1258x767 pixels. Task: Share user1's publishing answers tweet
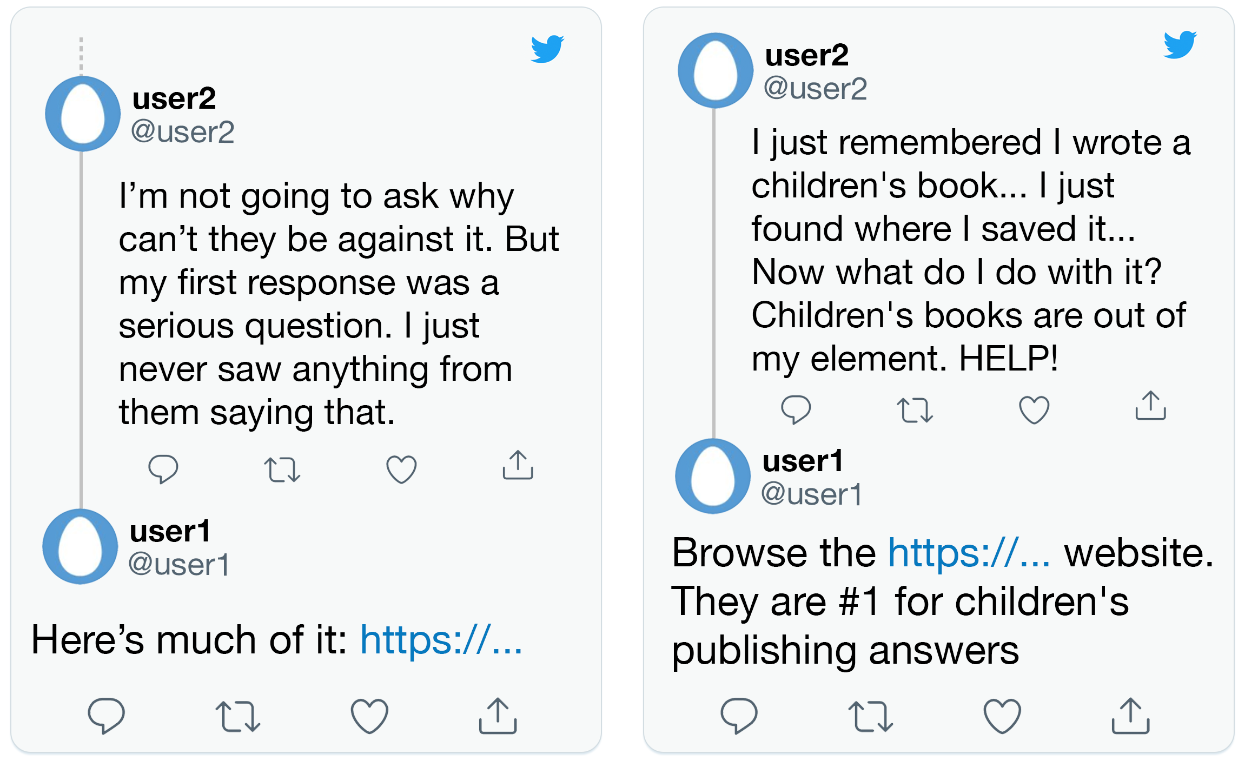(x=1130, y=716)
